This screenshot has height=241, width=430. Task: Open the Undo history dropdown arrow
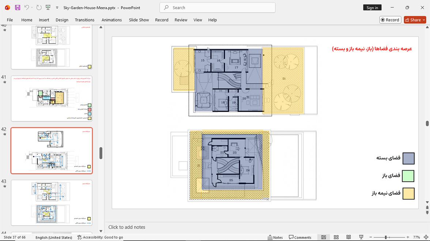(x=32, y=8)
